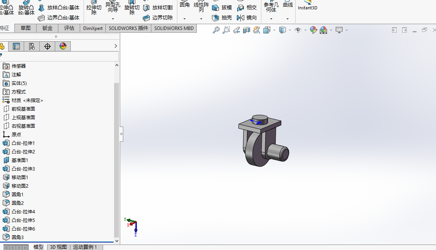Open Display Style dropdown arrow

pyautogui.click(x=290, y=30)
